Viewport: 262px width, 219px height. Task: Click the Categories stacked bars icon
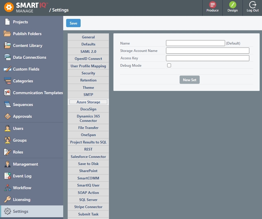pyautogui.click(x=7, y=81)
